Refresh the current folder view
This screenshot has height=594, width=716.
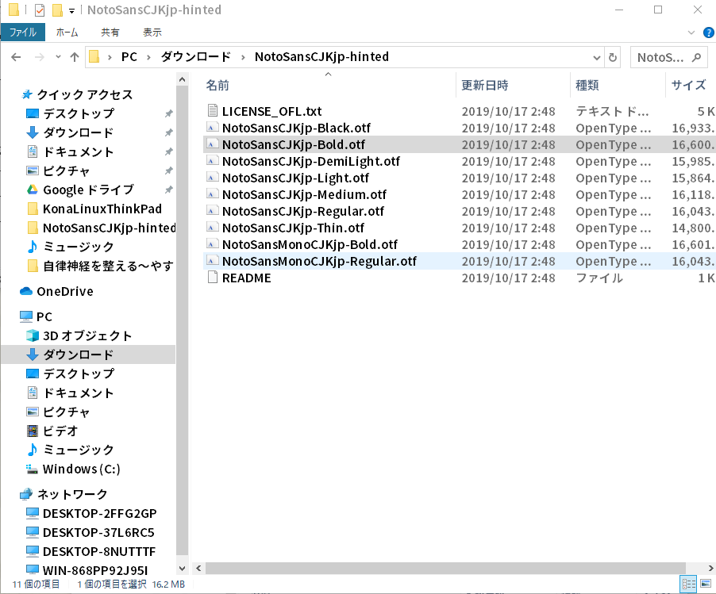tap(613, 57)
